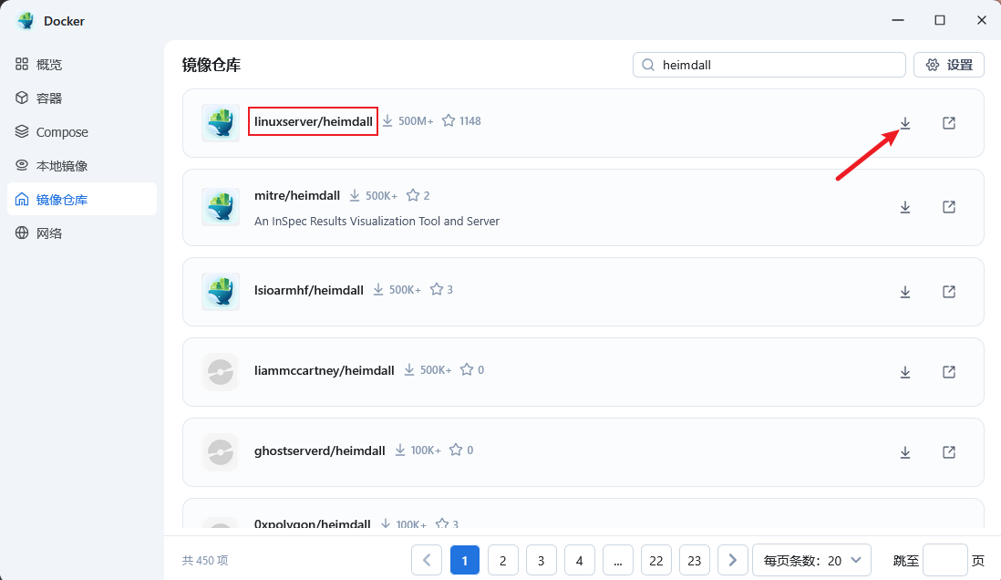Download the liammccartney/heimdall image
Screen dimensions: 1001x580
coord(904,372)
